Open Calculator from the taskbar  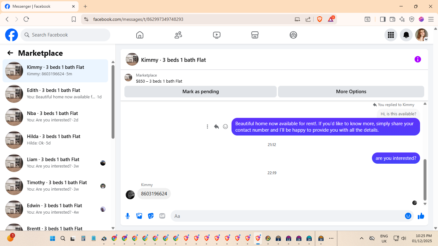[83, 238]
